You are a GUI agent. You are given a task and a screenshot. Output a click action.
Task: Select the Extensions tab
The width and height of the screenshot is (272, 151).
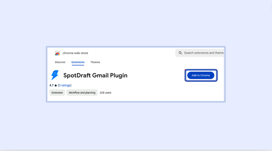tap(78, 62)
